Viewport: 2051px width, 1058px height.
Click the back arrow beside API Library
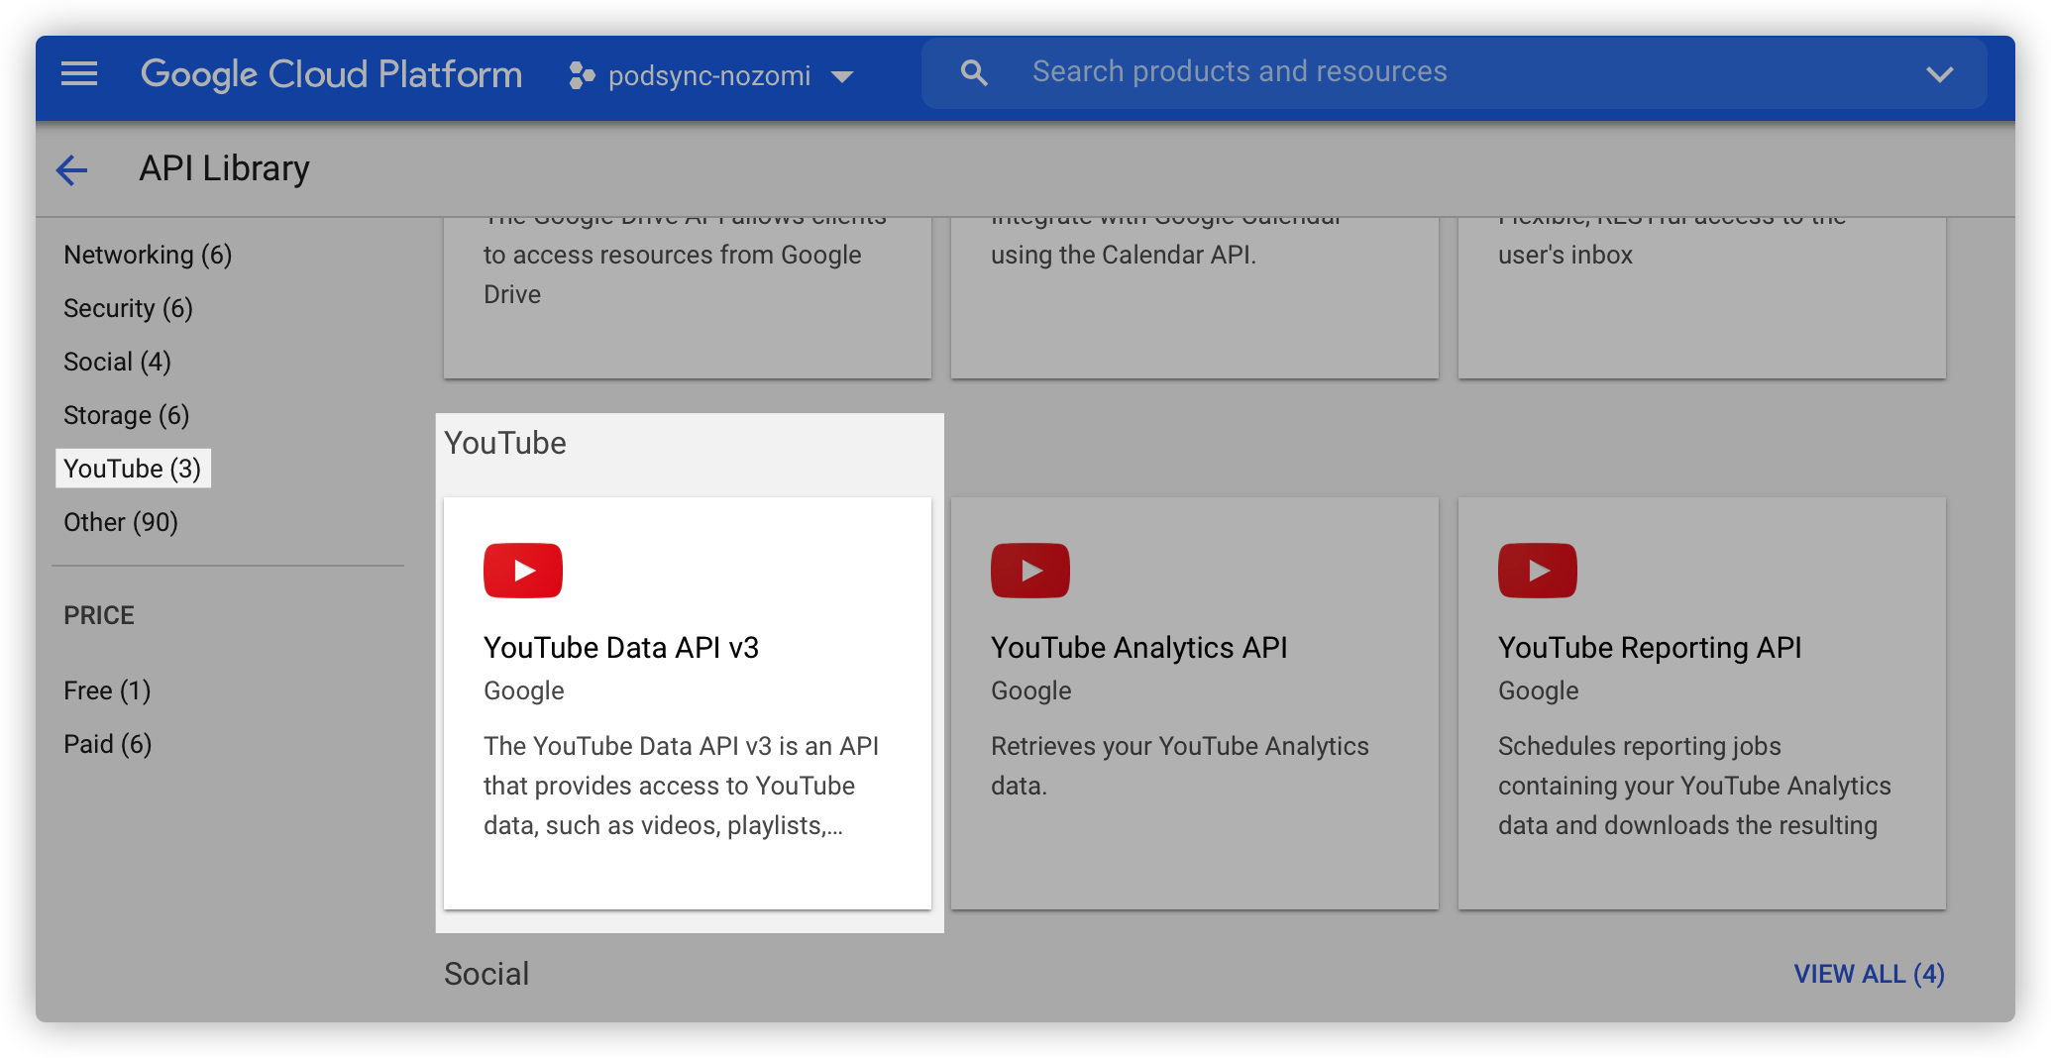click(72, 170)
